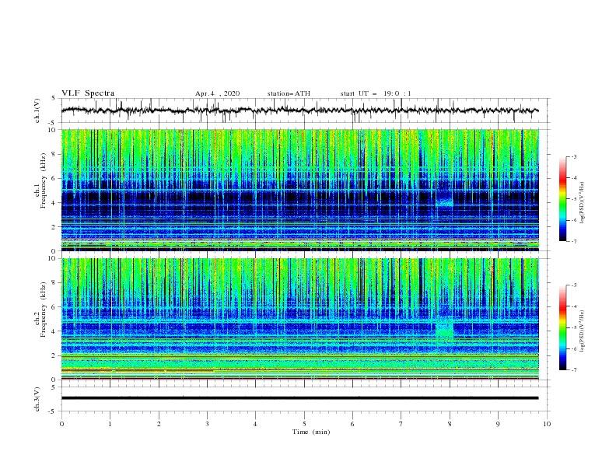The width and height of the screenshot is (616, 476).
Task: Click the "-7" label on ch.2 color bar
Action: click(573, 370)
